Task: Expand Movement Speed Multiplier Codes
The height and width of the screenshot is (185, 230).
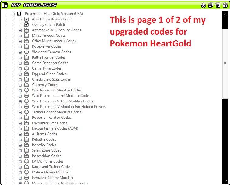Action: [20, 183]
